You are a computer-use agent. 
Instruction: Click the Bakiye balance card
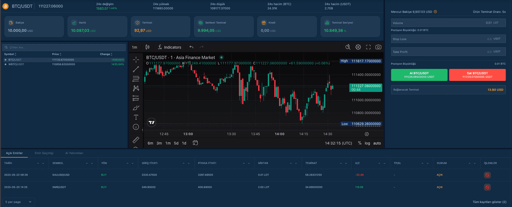(x=34, y=26)
